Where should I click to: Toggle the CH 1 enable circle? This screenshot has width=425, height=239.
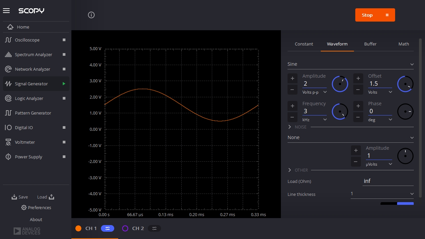78,228
